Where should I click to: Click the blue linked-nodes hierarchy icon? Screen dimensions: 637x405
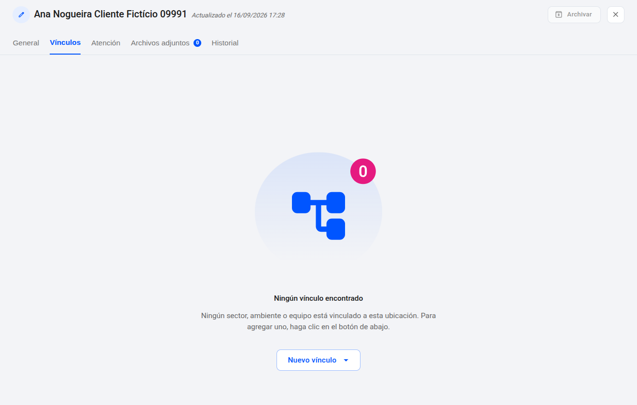(318, 216)
